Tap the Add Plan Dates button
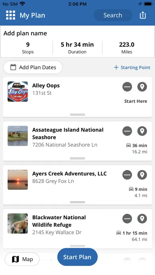Viewport: 155px width, 275px height. pos(33,67)
